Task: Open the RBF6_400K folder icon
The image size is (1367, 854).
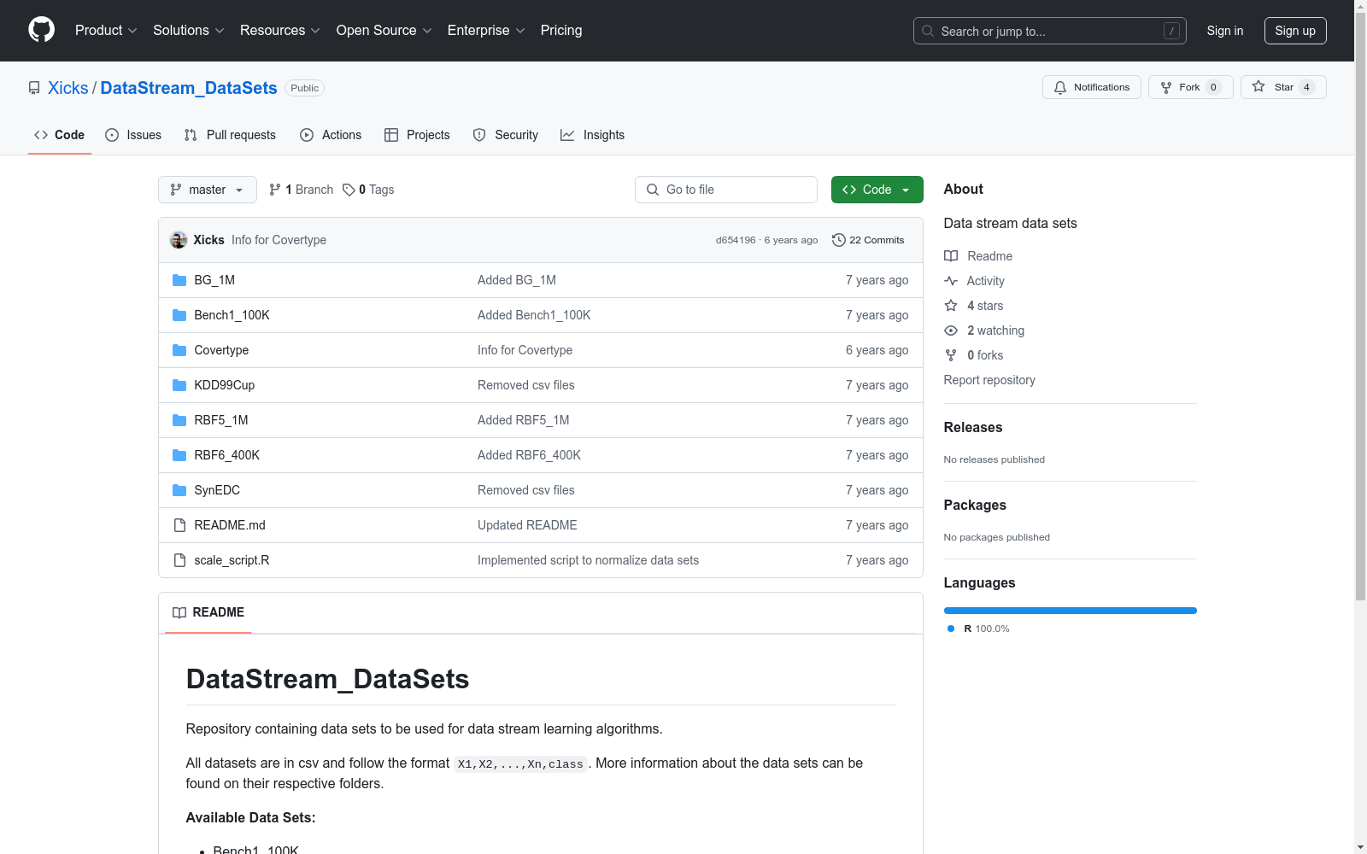Action: click(x=179, y=455)
